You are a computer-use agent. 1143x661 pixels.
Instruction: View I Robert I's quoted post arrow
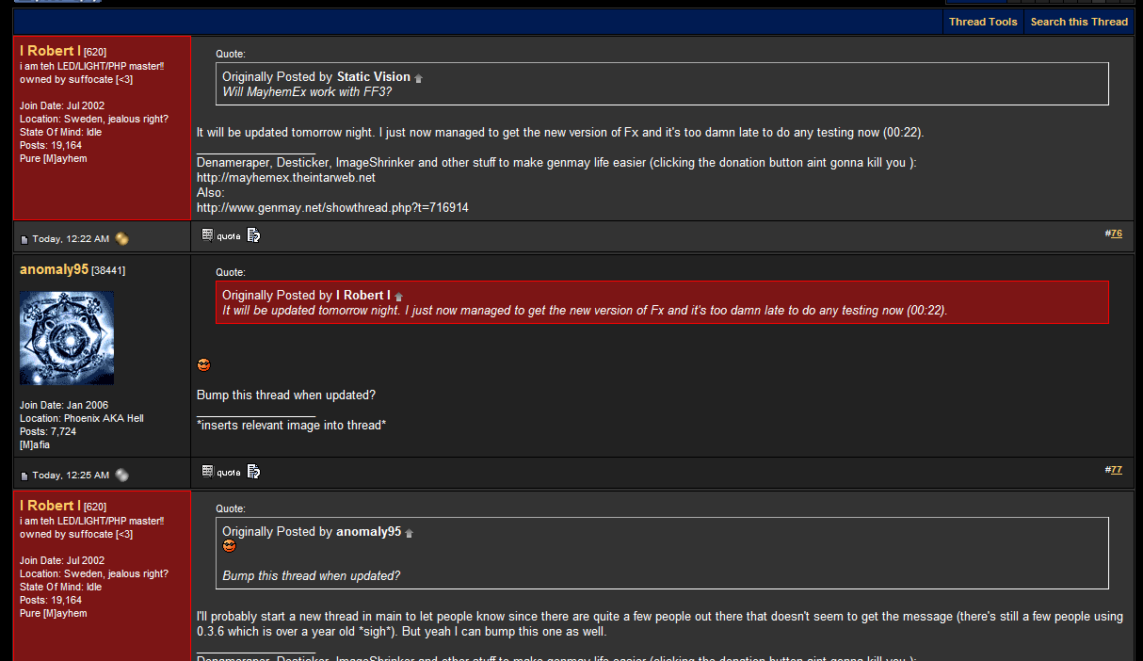pyautogui.click(x=398, y=297)
